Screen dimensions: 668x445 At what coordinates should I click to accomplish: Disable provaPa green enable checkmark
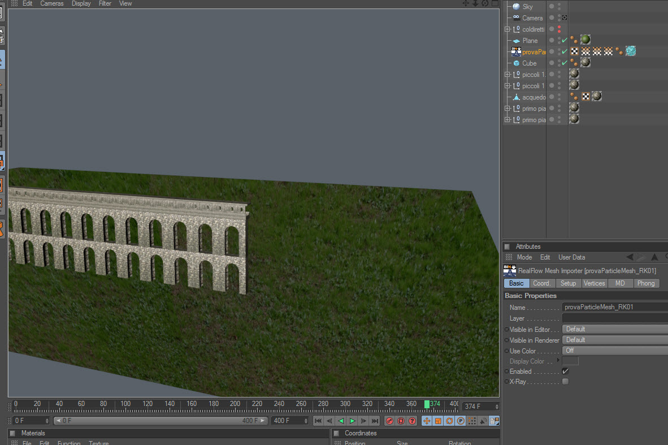point(565,51)
